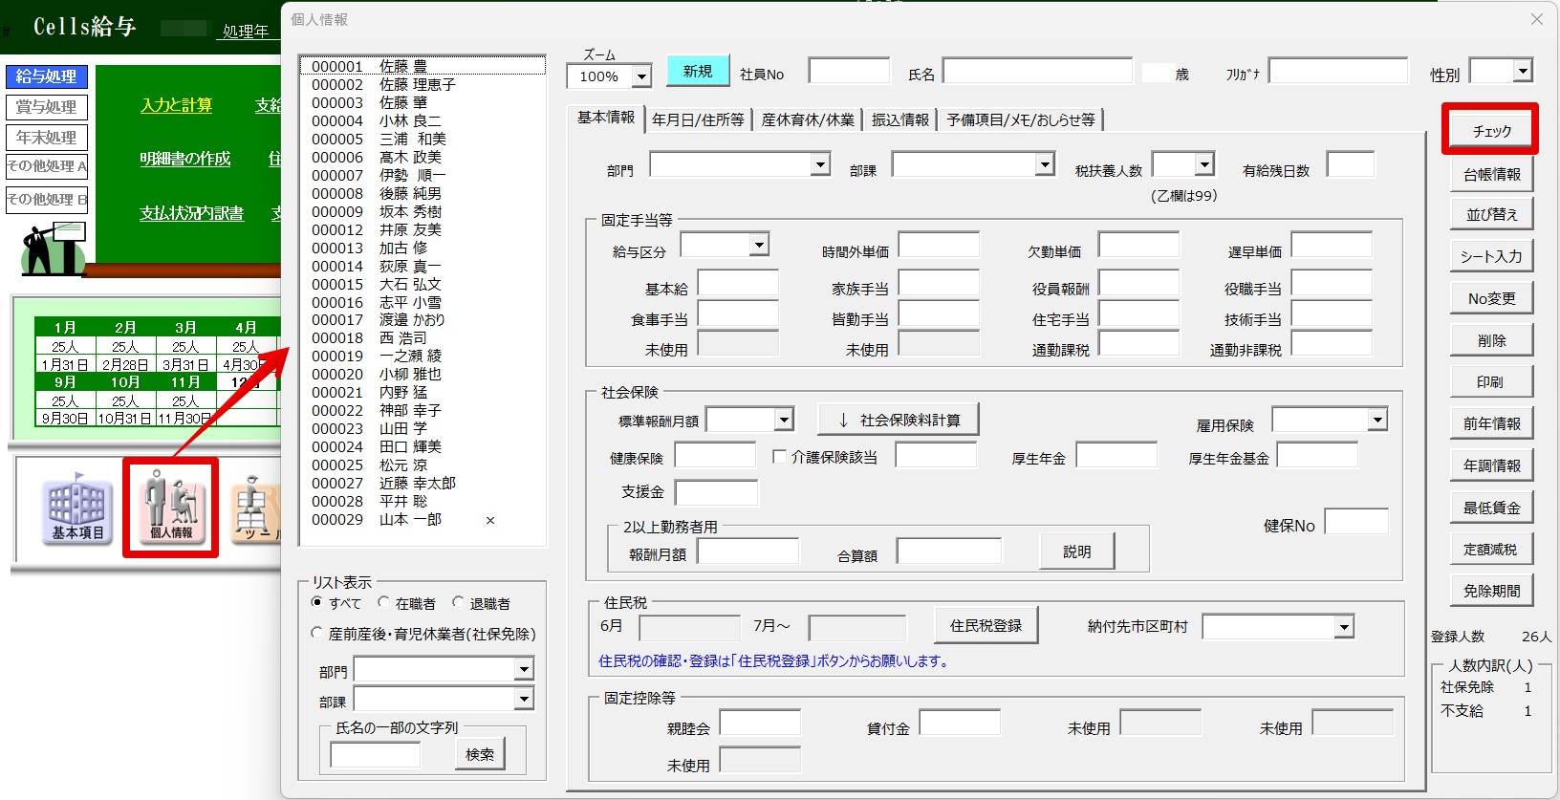Click the 並び替え button
Viewport: 1560px width, 800px height.
1491,214
